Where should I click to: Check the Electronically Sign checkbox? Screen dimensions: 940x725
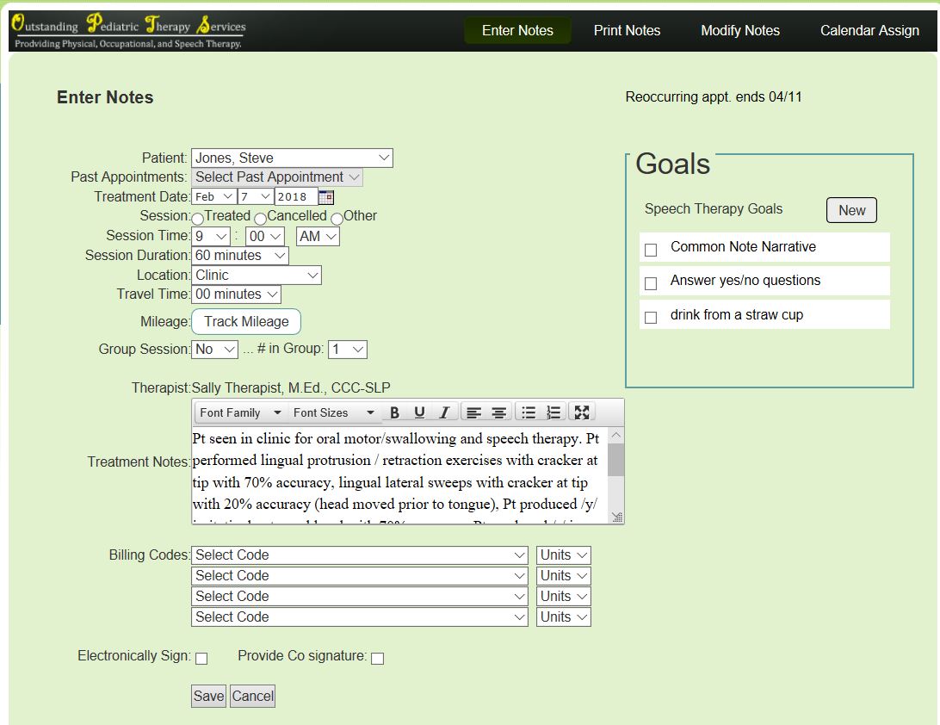201,659
